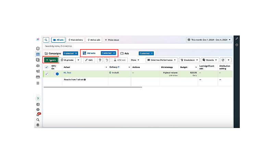Image resolution: width=274 pixels, height=157 pixels.
Task: Open the All tools hamburger menu
Action: [x=38, y=83]
